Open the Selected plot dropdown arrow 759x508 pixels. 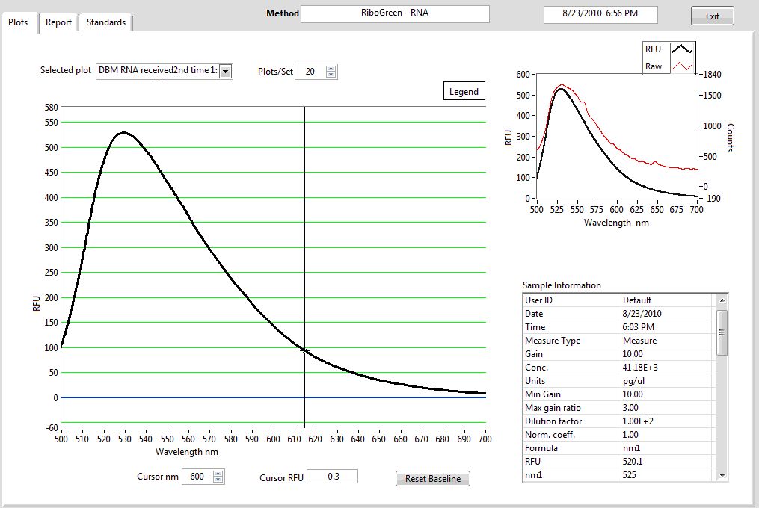point(225,71)
